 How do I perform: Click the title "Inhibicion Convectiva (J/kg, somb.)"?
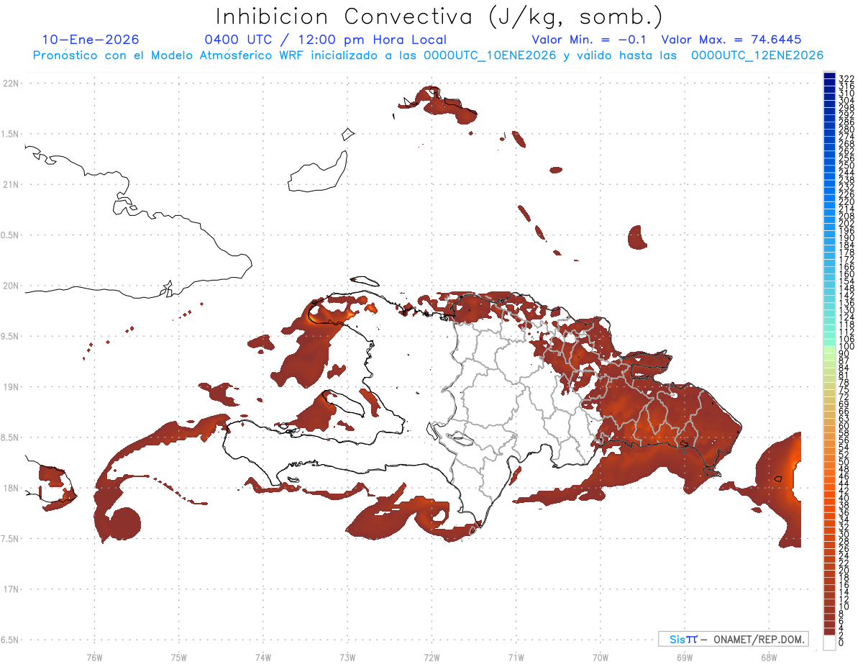[x=439, y=17]
